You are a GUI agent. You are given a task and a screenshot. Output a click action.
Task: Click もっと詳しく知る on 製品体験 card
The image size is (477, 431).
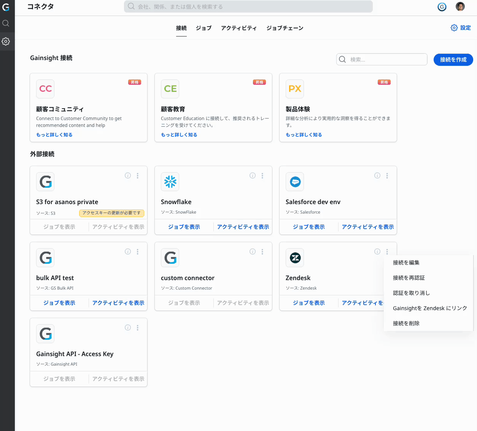pyautogui.click(x=304, y=135)
